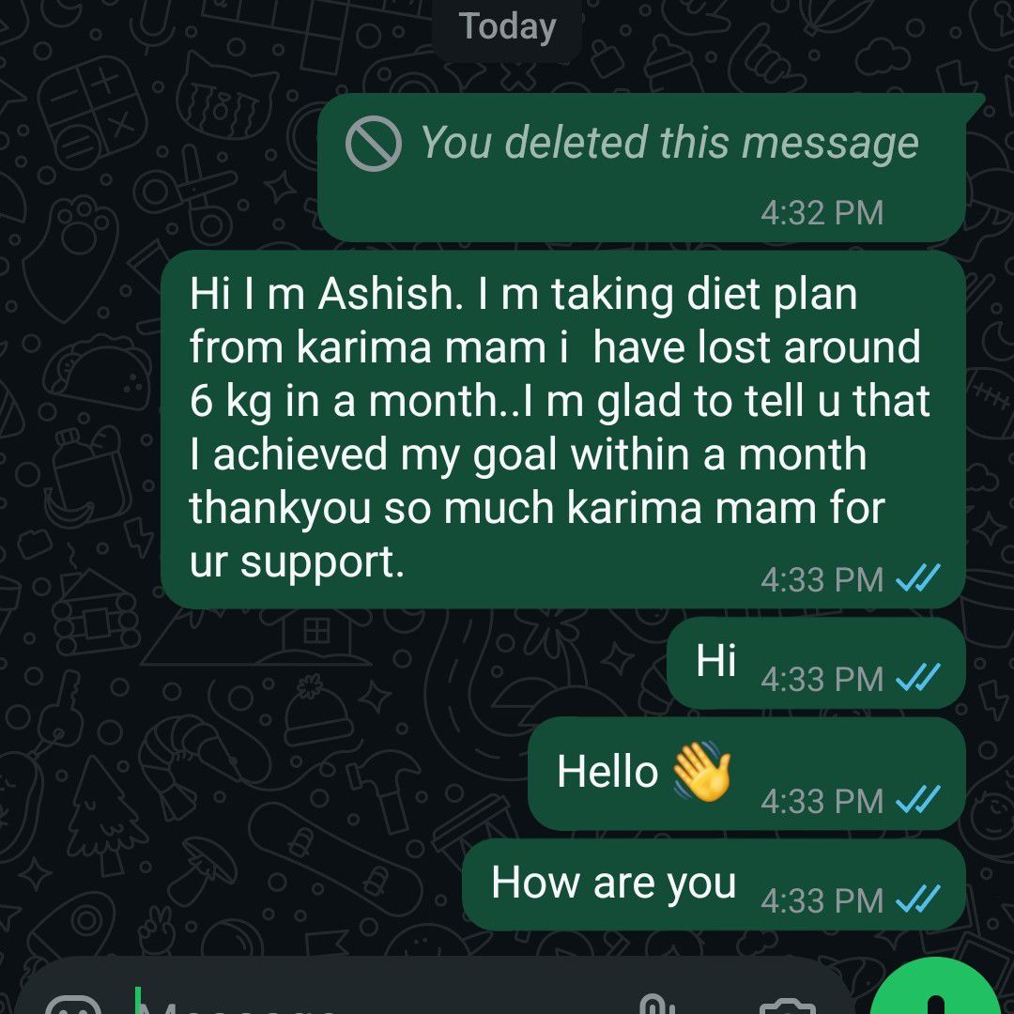Viewport: 1014px width, 1014px height.
Task: Tap read ticks on 'How are you'
Action: coord(917,899)
